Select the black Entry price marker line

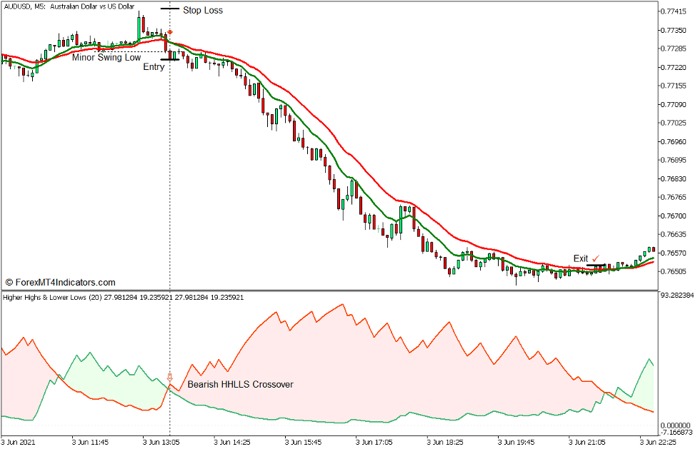(x=170, y=59)
